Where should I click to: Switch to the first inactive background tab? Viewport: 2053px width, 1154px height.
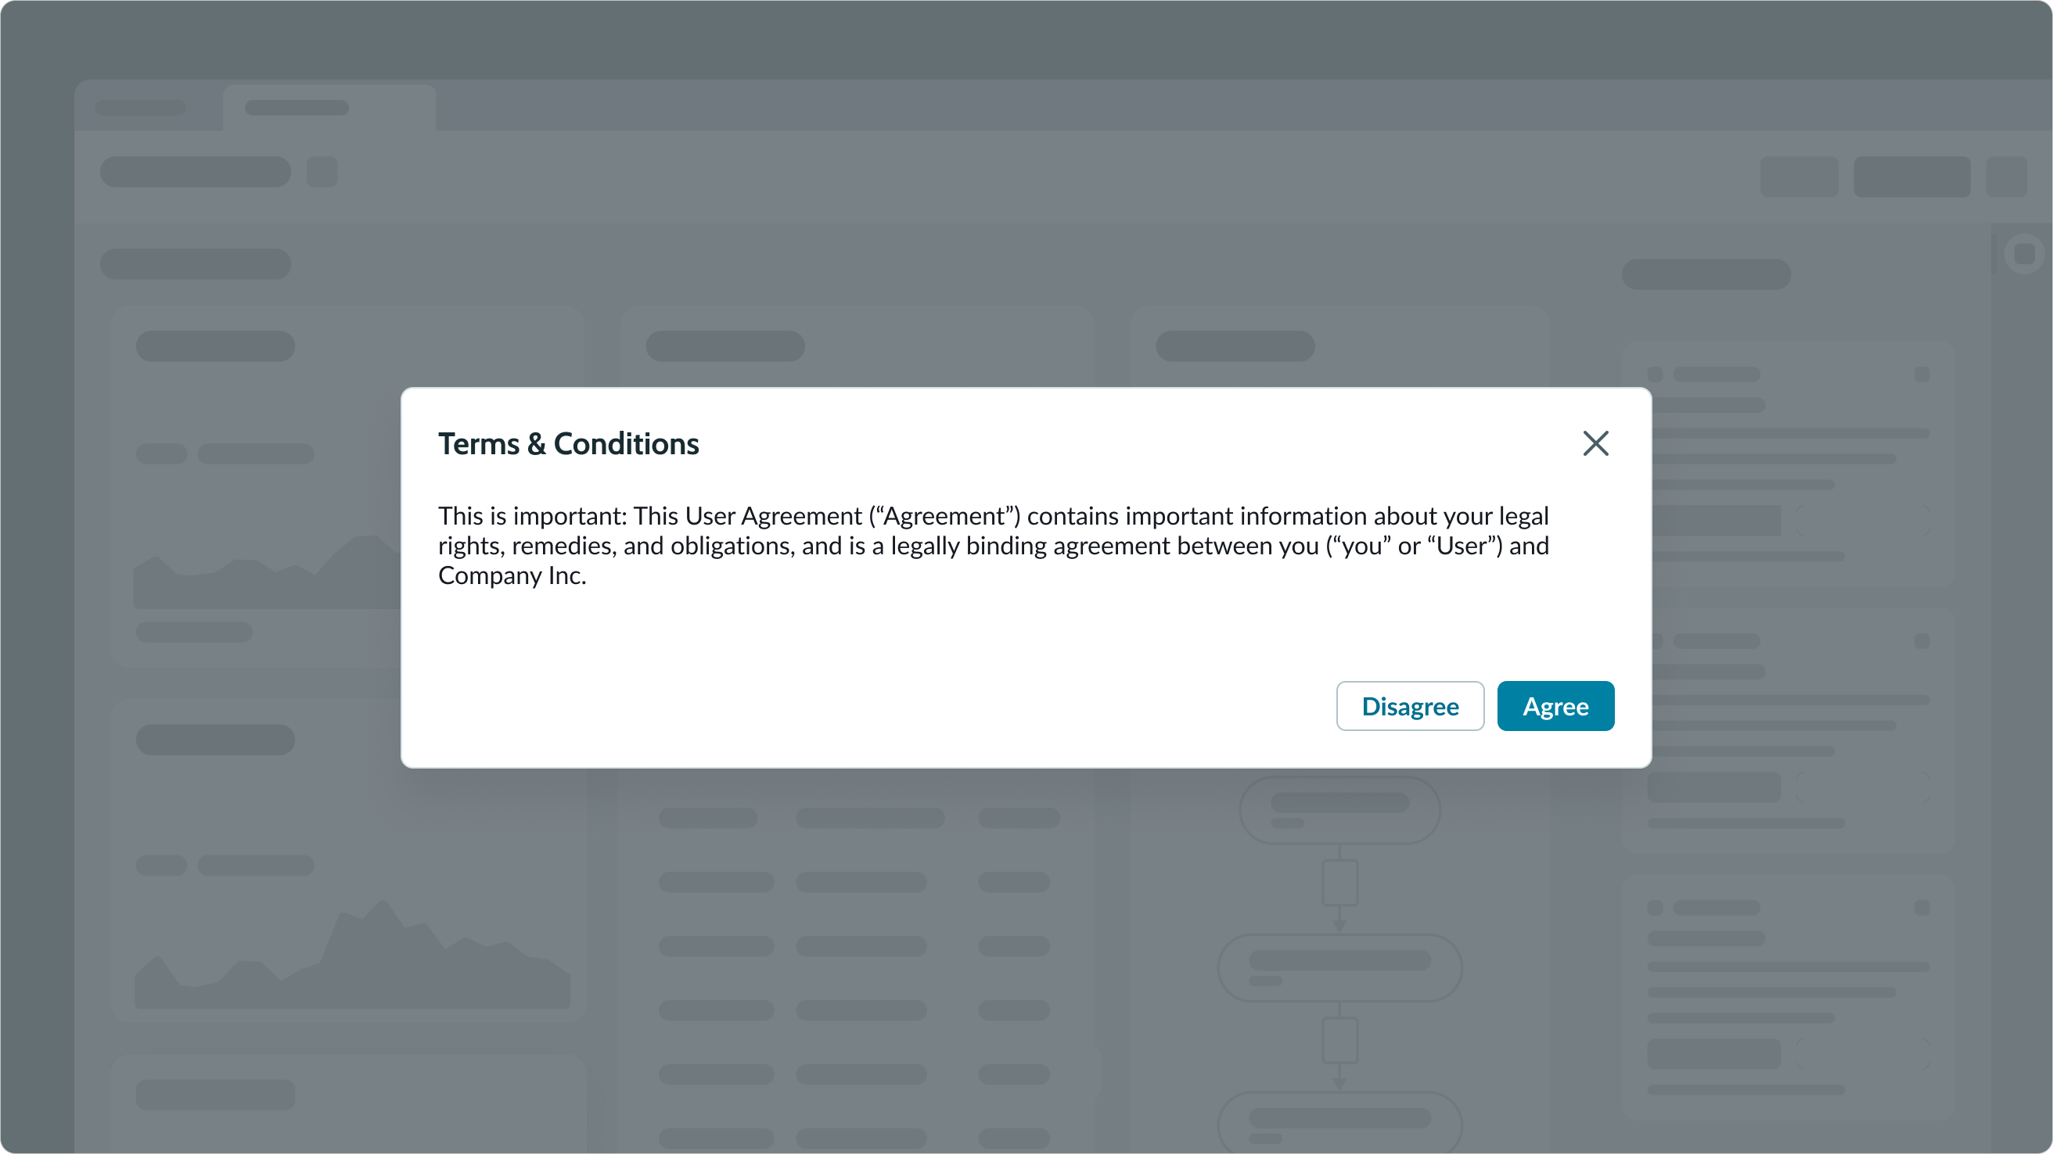(x=140, y=108)
